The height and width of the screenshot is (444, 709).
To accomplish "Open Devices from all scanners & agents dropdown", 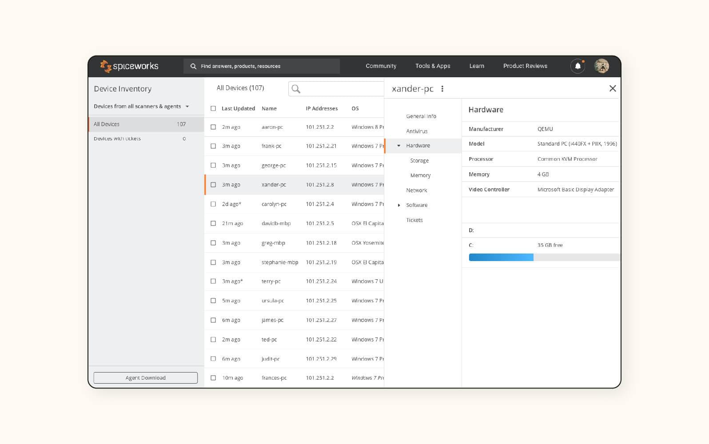I will (x=141, y=107).
